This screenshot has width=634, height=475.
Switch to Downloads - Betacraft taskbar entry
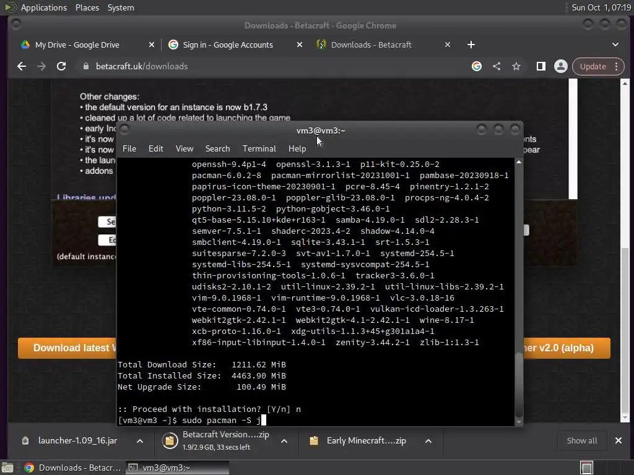click(73, 468)
